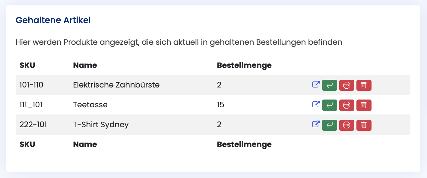The image size is (427, 178).
Task: Click the top SKU column header
Action: 27,65
